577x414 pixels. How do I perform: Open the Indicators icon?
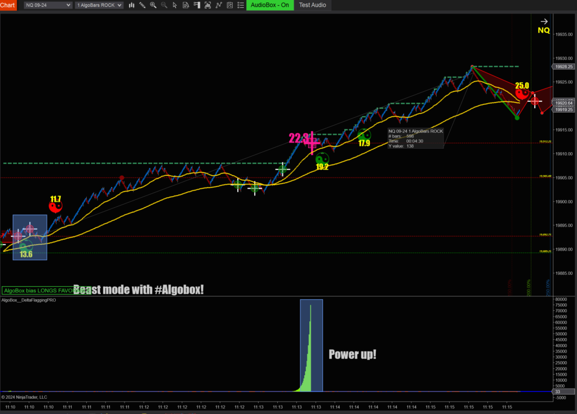pos(218,5)
